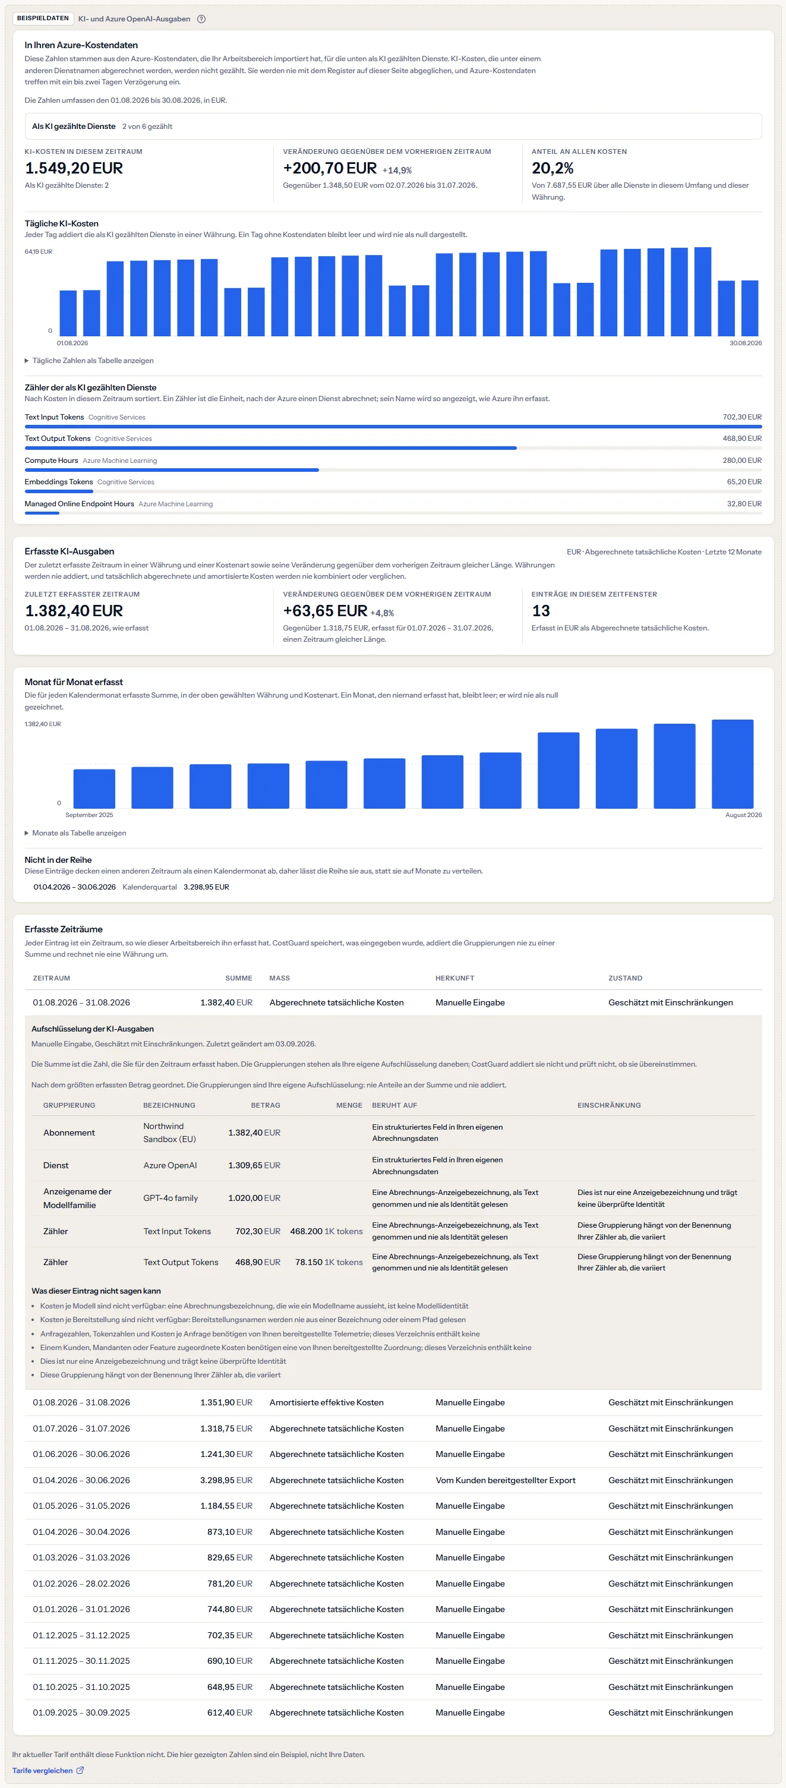786x1788 pixels.
Task: Open the Tarife vergleichen link
Action: [48, 1770]
